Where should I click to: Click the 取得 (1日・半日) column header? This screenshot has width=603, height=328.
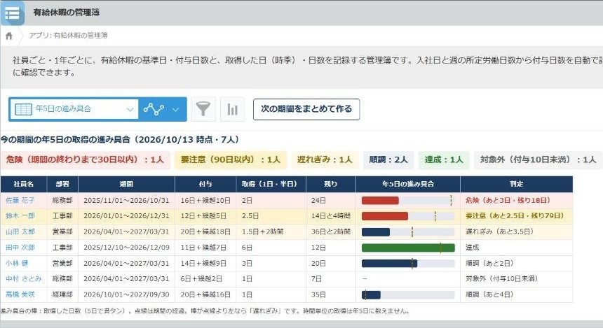coord(271,184)
